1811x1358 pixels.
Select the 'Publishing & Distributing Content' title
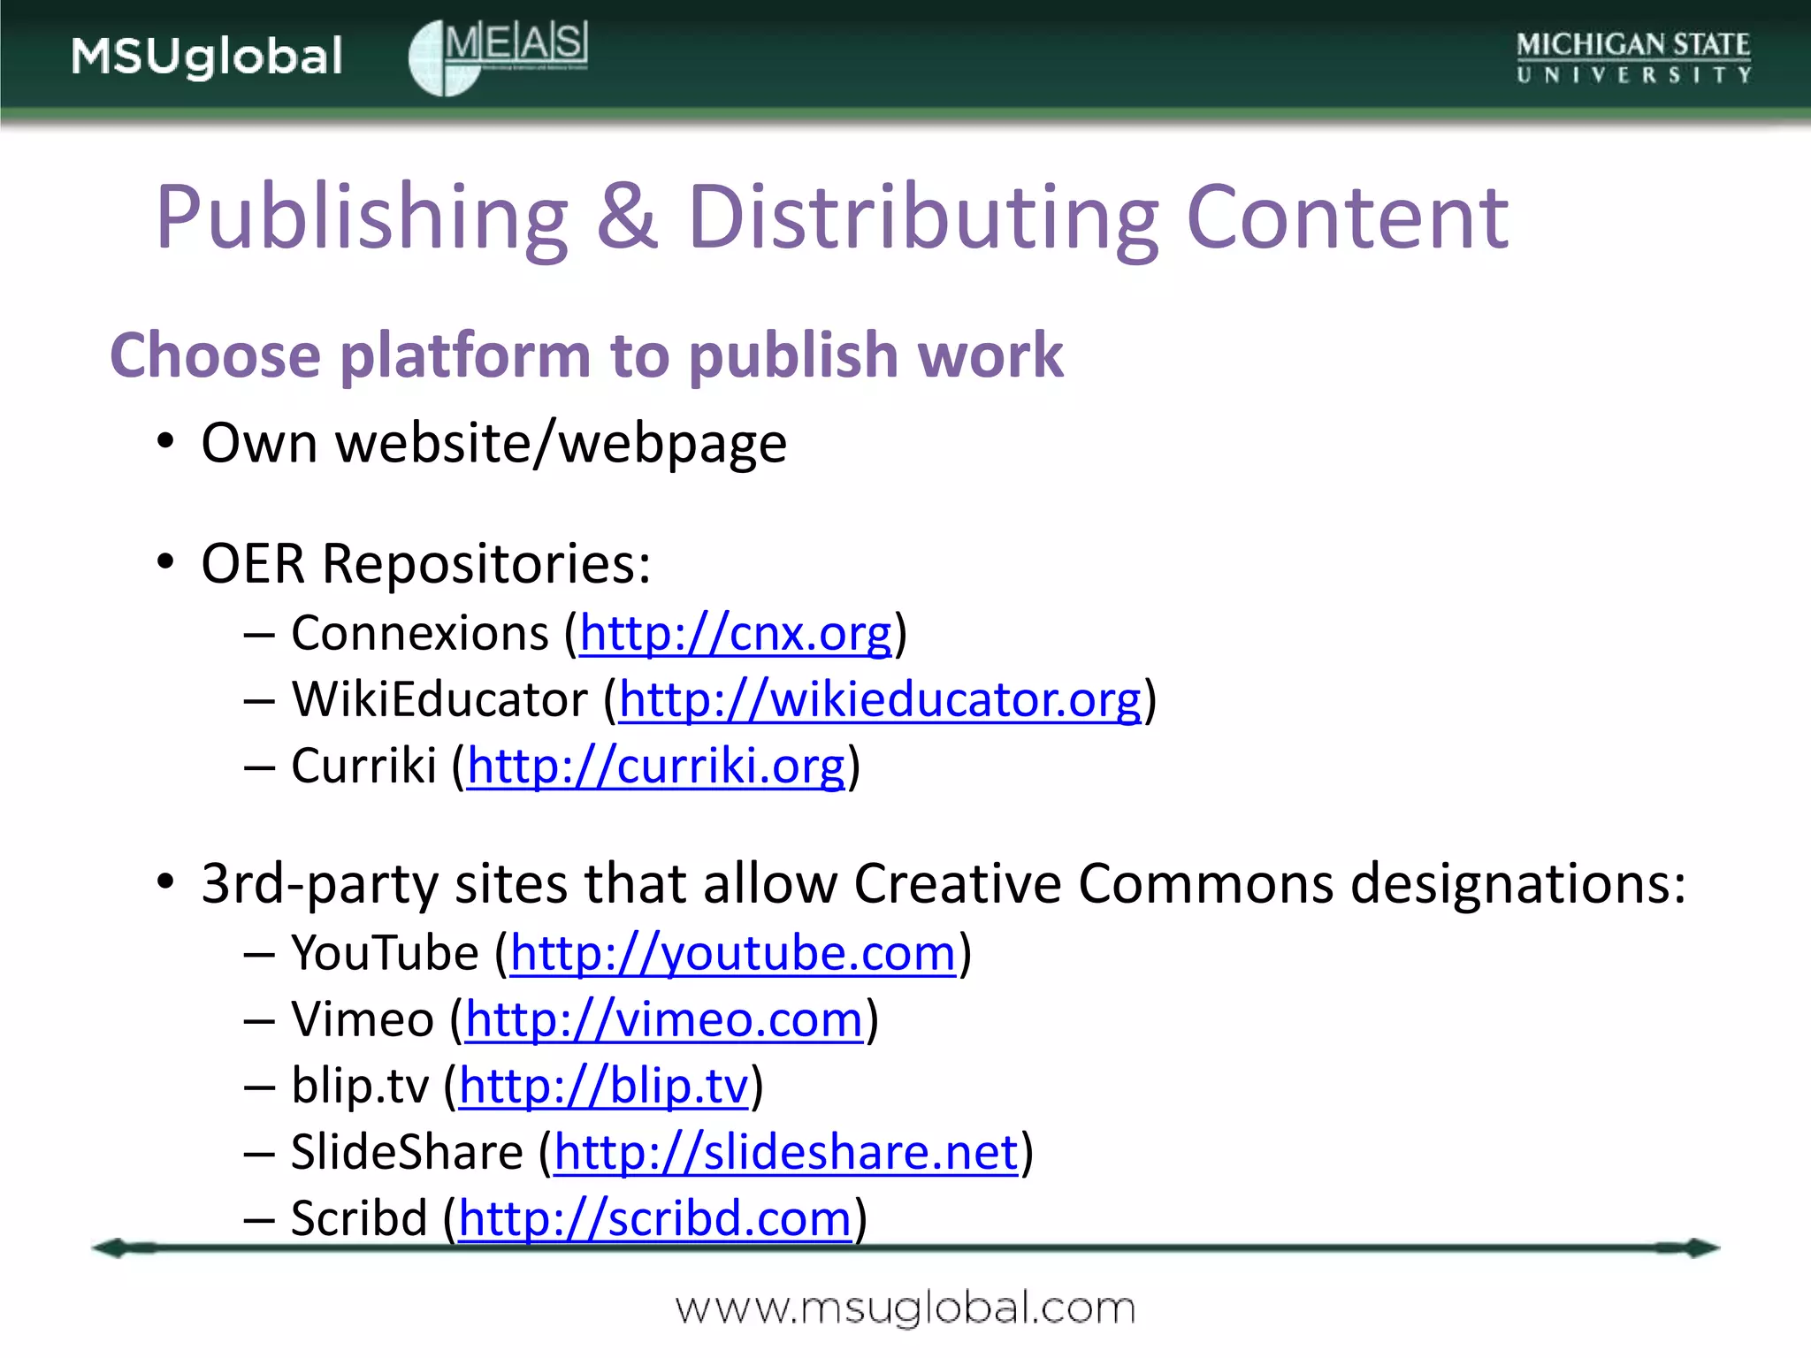[832, 217]
